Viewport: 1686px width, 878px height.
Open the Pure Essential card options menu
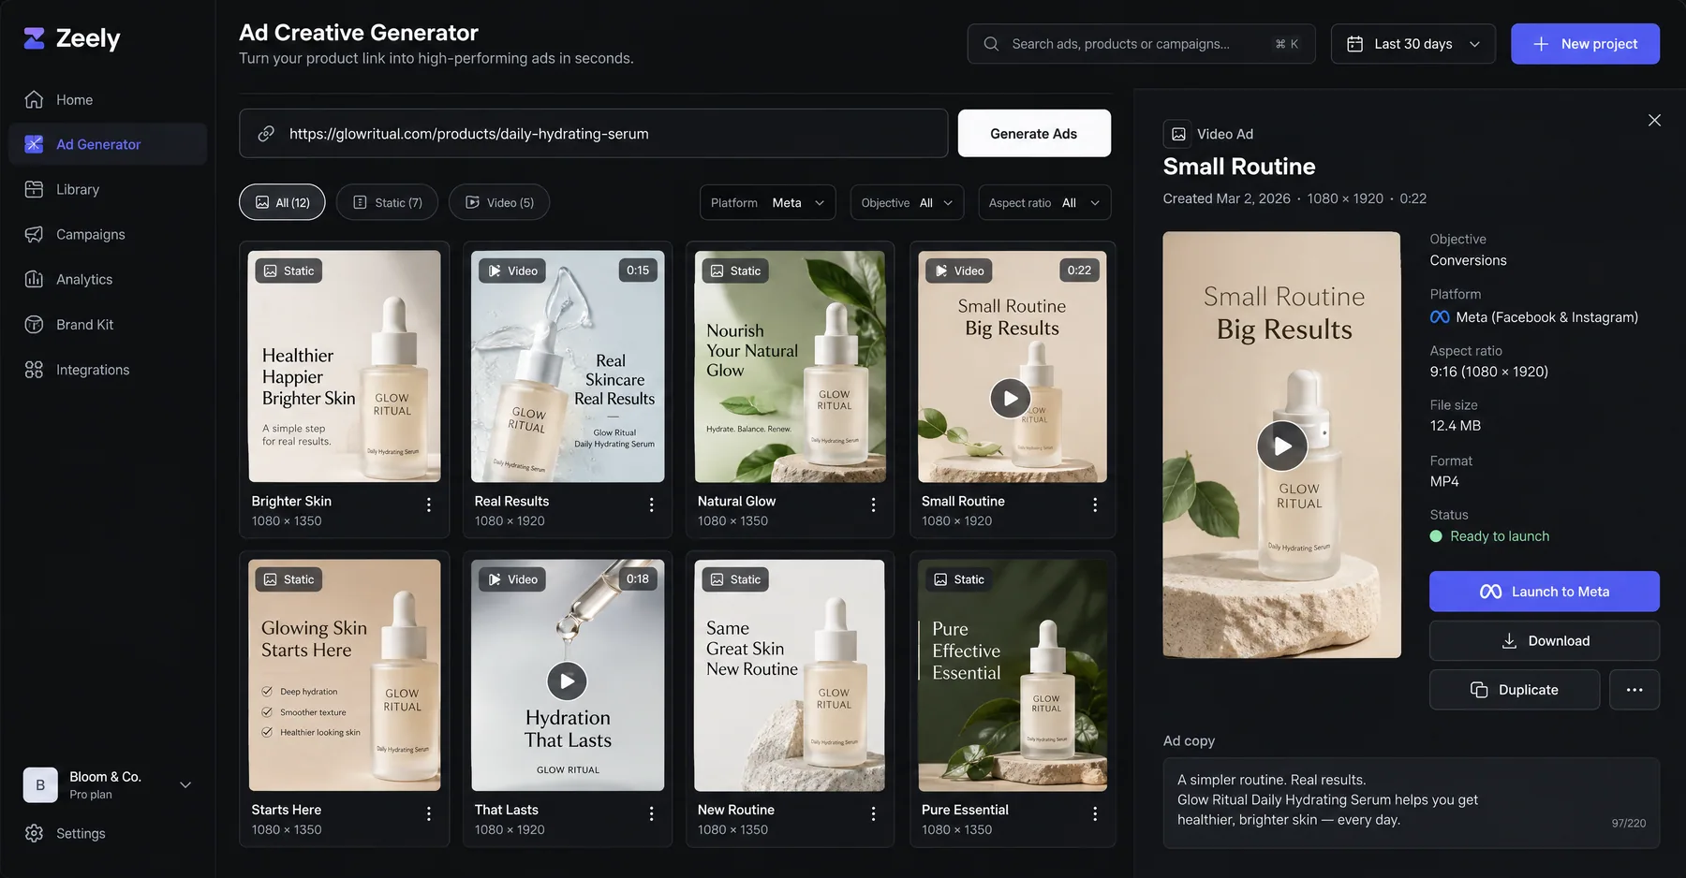(x=1095, y=813)
